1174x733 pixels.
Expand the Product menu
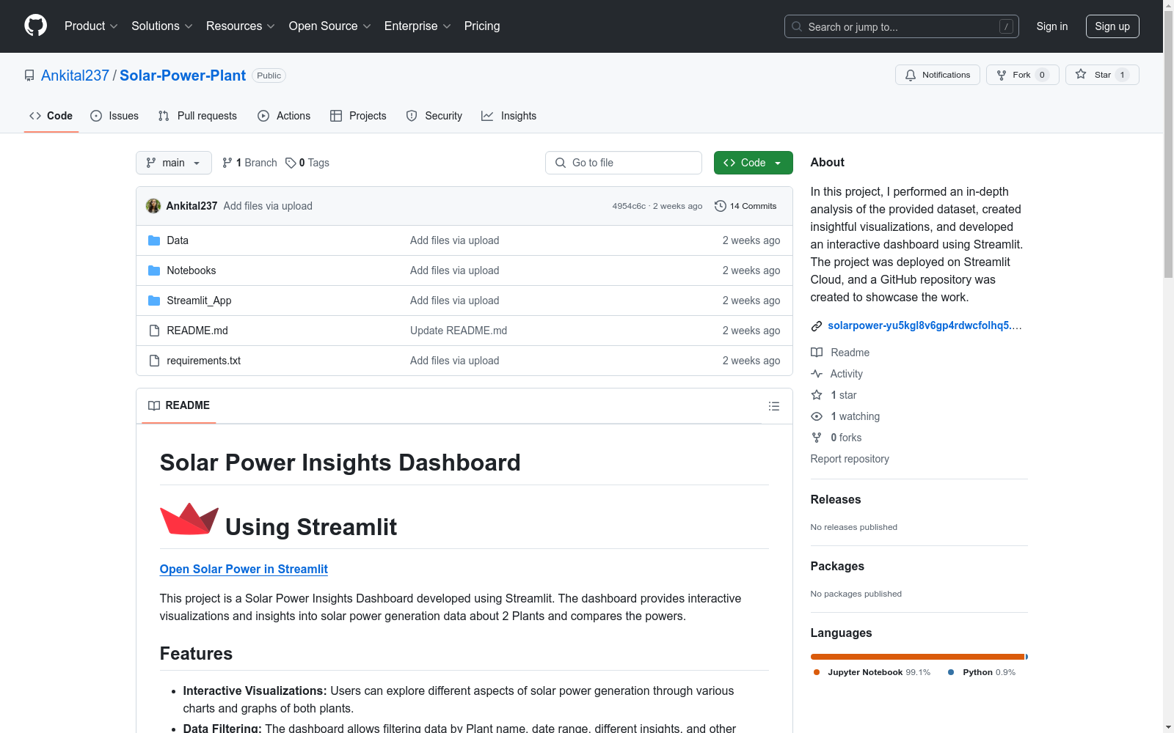pyautogui.click(x=91, y=26)
